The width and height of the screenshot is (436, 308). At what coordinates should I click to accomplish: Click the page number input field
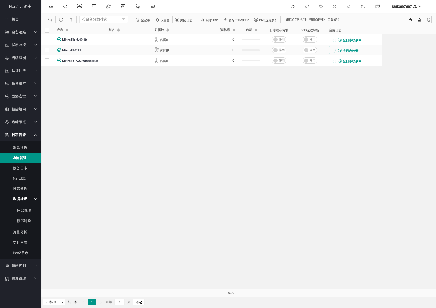click(120, 302)
